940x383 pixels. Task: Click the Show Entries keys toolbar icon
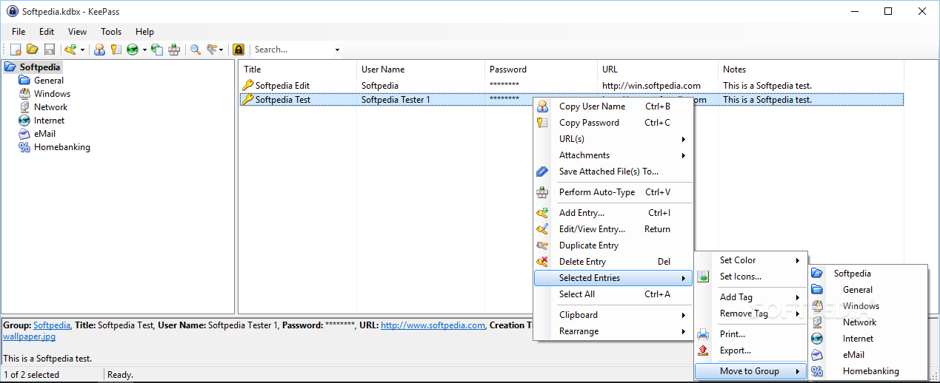pyautogui.click(x=212, y=50)
